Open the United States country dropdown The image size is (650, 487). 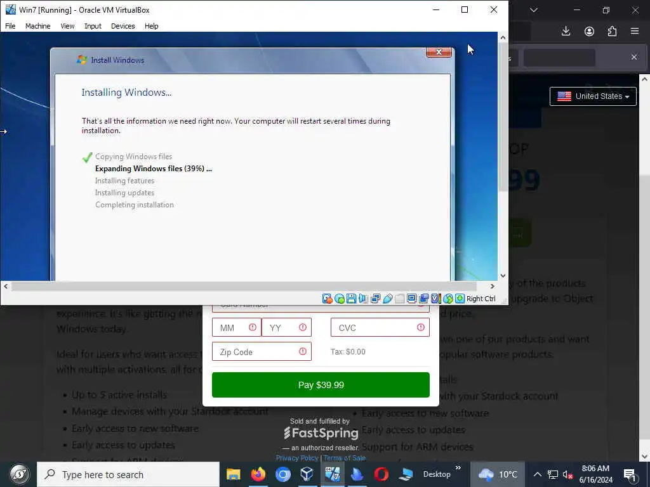click(x=593, y=96)
